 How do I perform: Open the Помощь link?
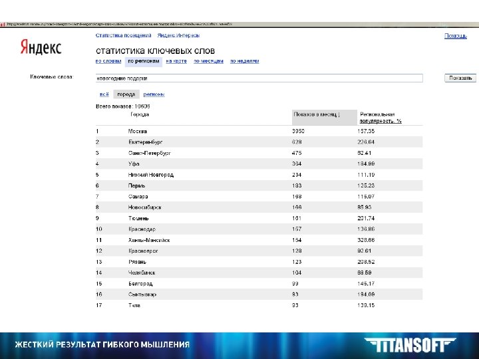coord(456,36)
